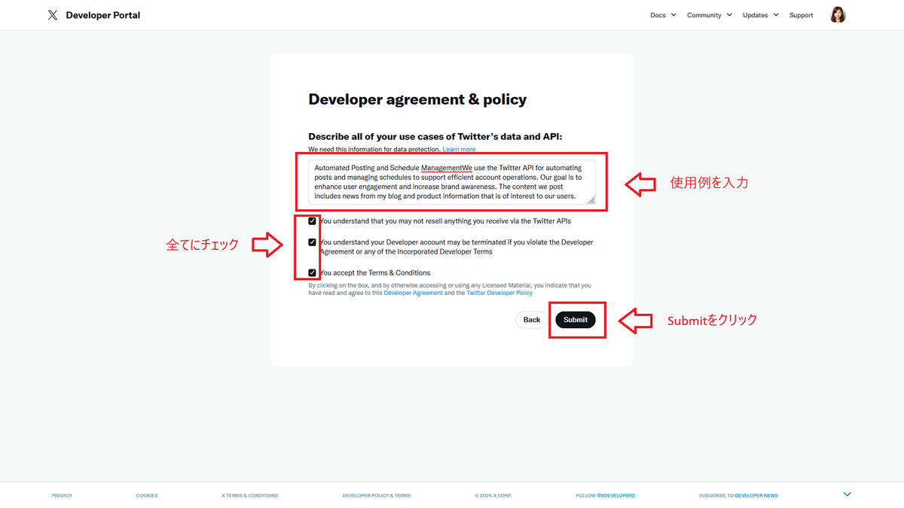904x508 pixels.
Task: Expand the footer chevron arrow
Action: coord(847,494)
